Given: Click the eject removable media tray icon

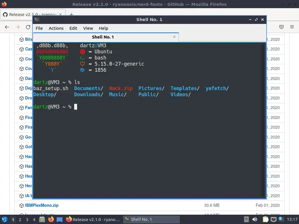Looking at the screenshot, I should [x=246, y=219].
